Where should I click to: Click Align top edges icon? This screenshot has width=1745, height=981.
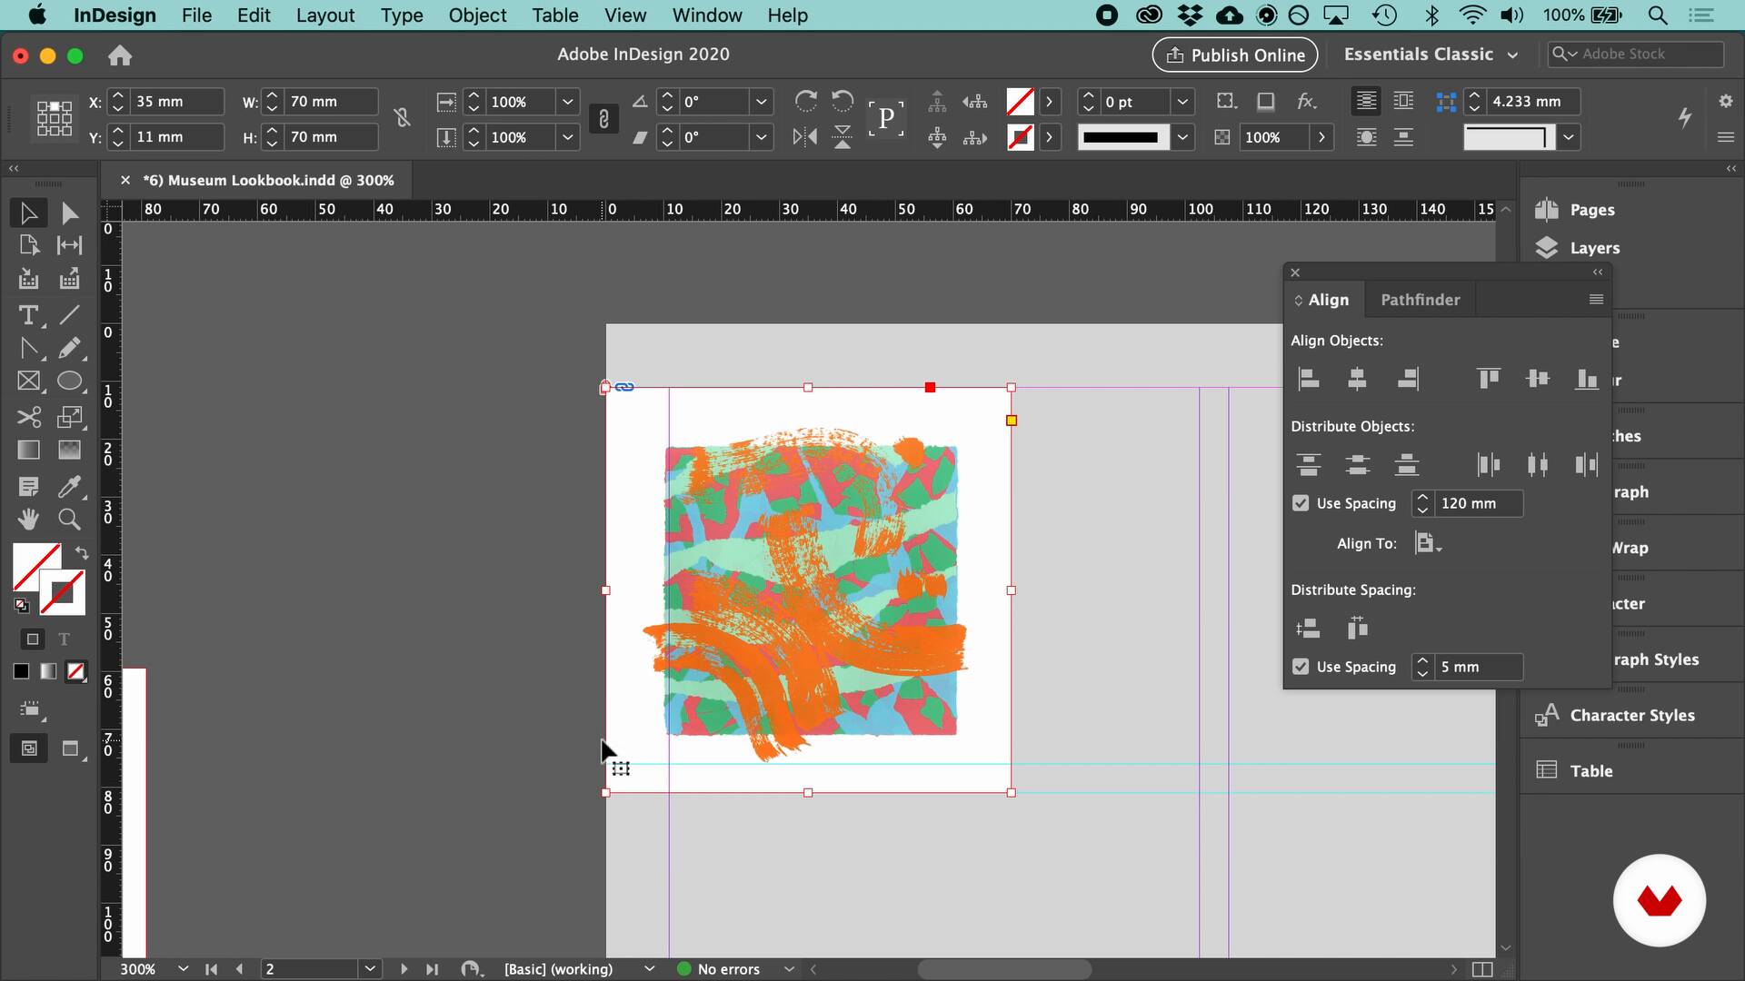1488,379
